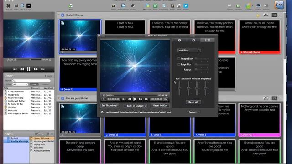The image size is (292, 164).
Task: Select the 'Jesus, You're all I need' Chorus slide
Action: [260, 37]
